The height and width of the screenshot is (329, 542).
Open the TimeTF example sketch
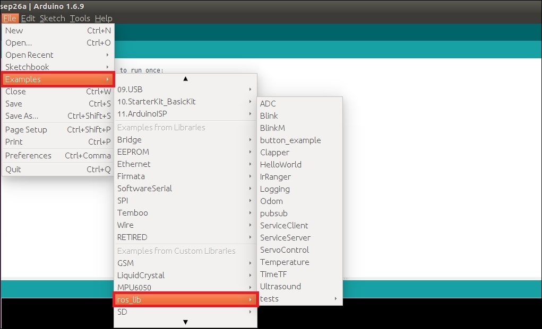[x=300, y=274]
